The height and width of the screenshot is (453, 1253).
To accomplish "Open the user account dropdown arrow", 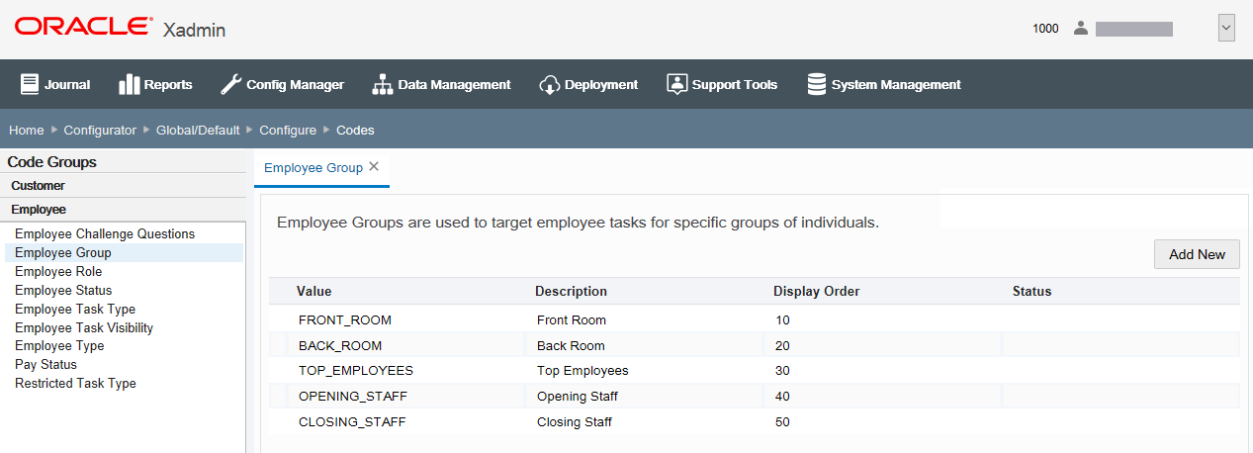I will point(1226,29).
